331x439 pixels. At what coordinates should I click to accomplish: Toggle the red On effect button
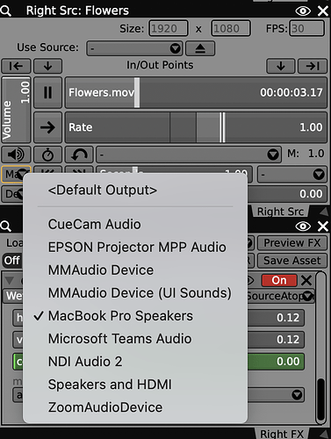point(279,280)
